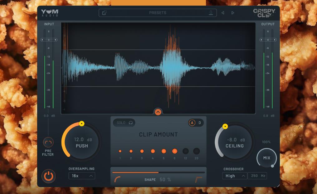Viewport: 317px width, 194px height.
Task: Click the CROSSOVER label
Action: coord(233,169)
